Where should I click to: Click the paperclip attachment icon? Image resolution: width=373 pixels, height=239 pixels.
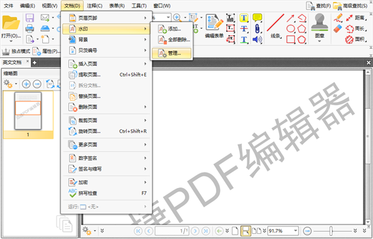pos(257,29)
